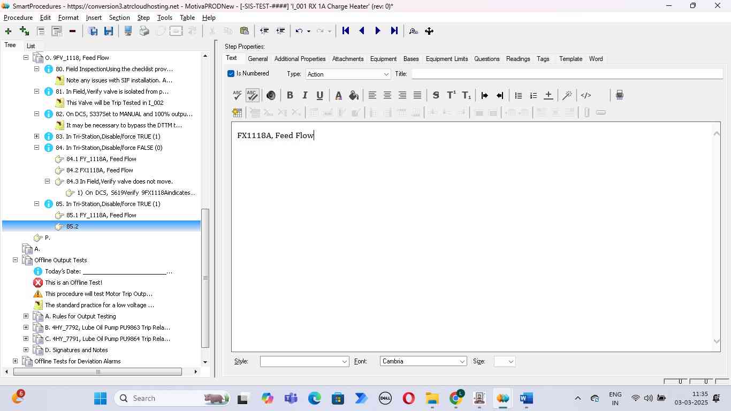The width and height of the screenshot is (731, 411).
Task: Apply italic formatting in editor
Action: tap(304, 95)
